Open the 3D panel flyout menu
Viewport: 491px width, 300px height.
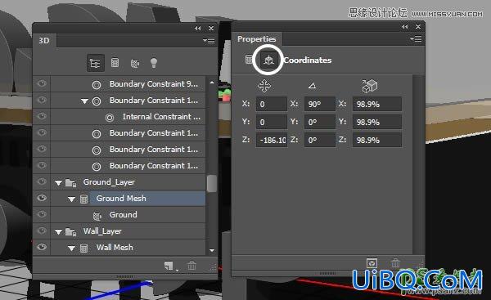coord(209,40)
